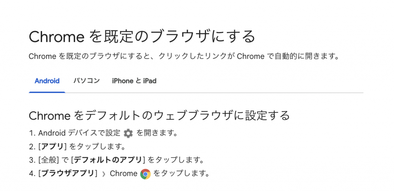
Task: Click the settings gear icon in step 1
Action: [x=128, y=133]
